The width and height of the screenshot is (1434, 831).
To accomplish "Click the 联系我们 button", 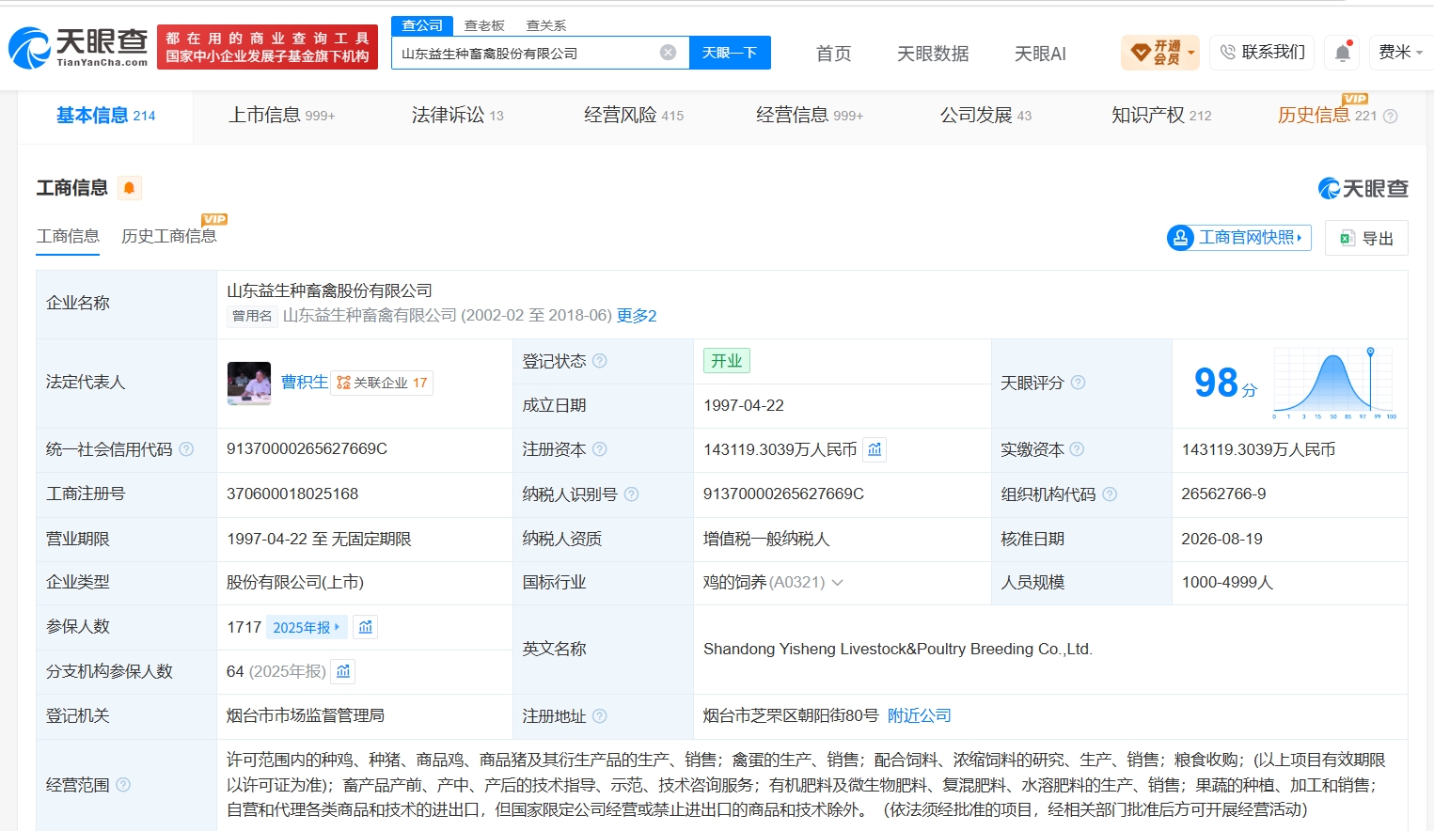I will [1263, 53].
